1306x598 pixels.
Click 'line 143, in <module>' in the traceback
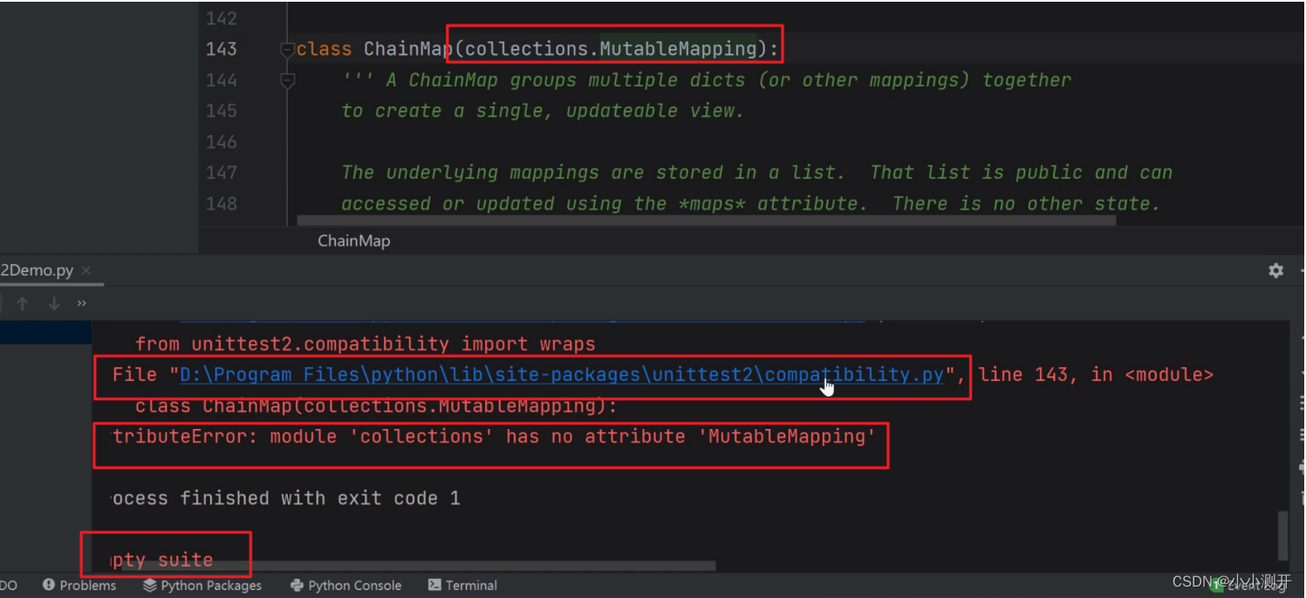coord(1096,375)
